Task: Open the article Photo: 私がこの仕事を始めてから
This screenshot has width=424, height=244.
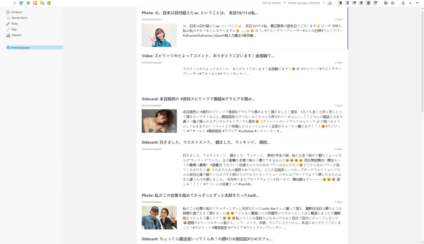Action: [x=200, y=195]
